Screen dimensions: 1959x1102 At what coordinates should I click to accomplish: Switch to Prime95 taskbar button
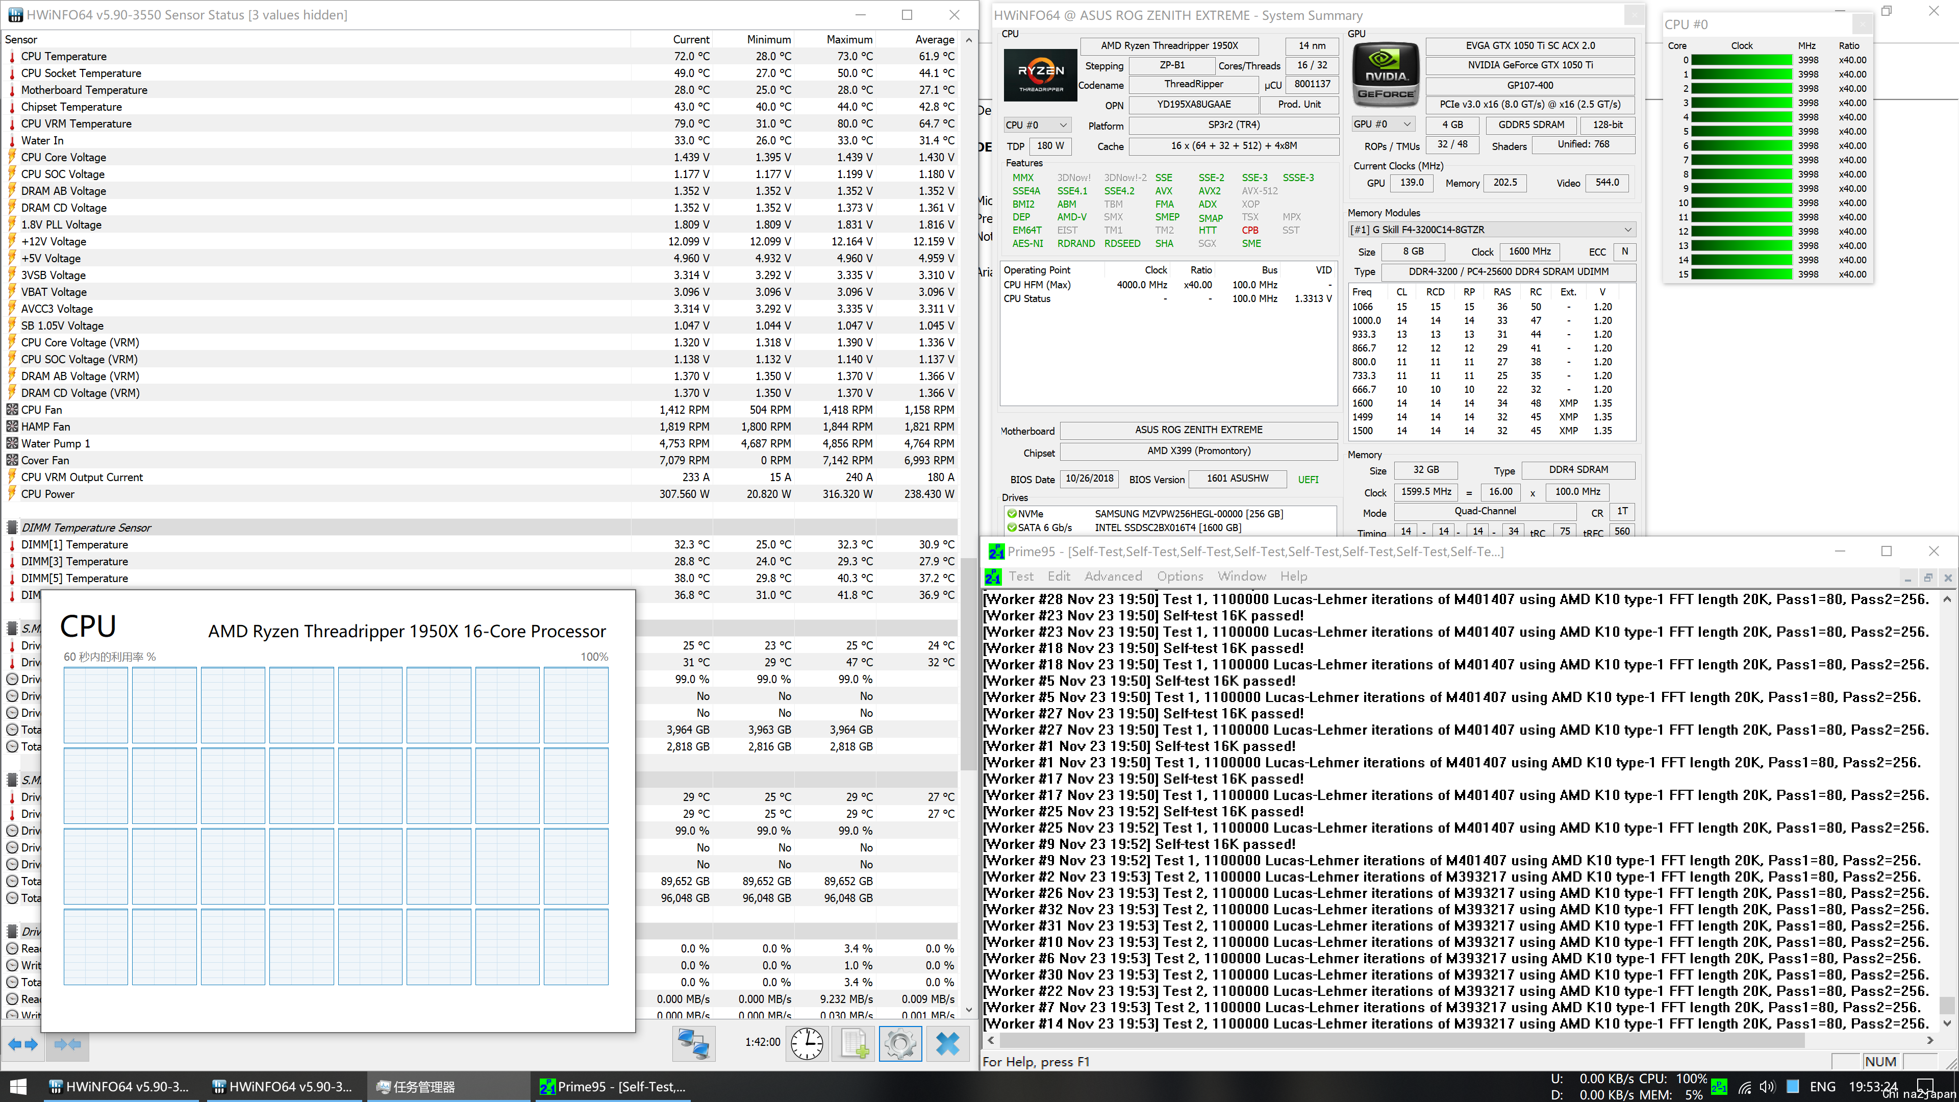pos(613,1087)
